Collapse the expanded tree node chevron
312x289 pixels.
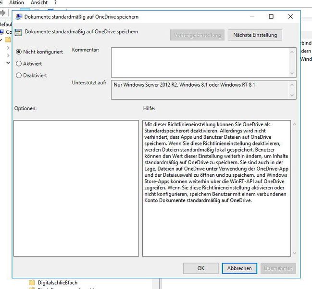tap(8, 63)
